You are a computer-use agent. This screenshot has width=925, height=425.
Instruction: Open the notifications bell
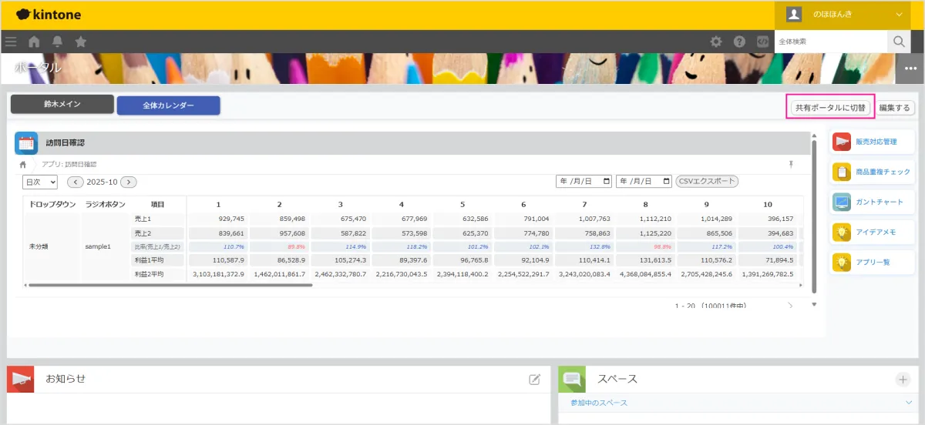click(x=57, y=42)
